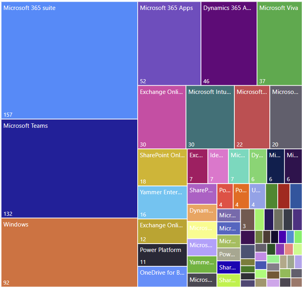
Task: Select the OneDrive for B... tile
Action: (162, 277)
